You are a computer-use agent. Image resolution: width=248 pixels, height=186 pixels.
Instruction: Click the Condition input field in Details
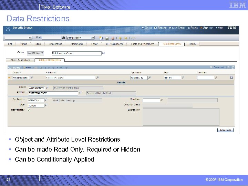[151, 100]
